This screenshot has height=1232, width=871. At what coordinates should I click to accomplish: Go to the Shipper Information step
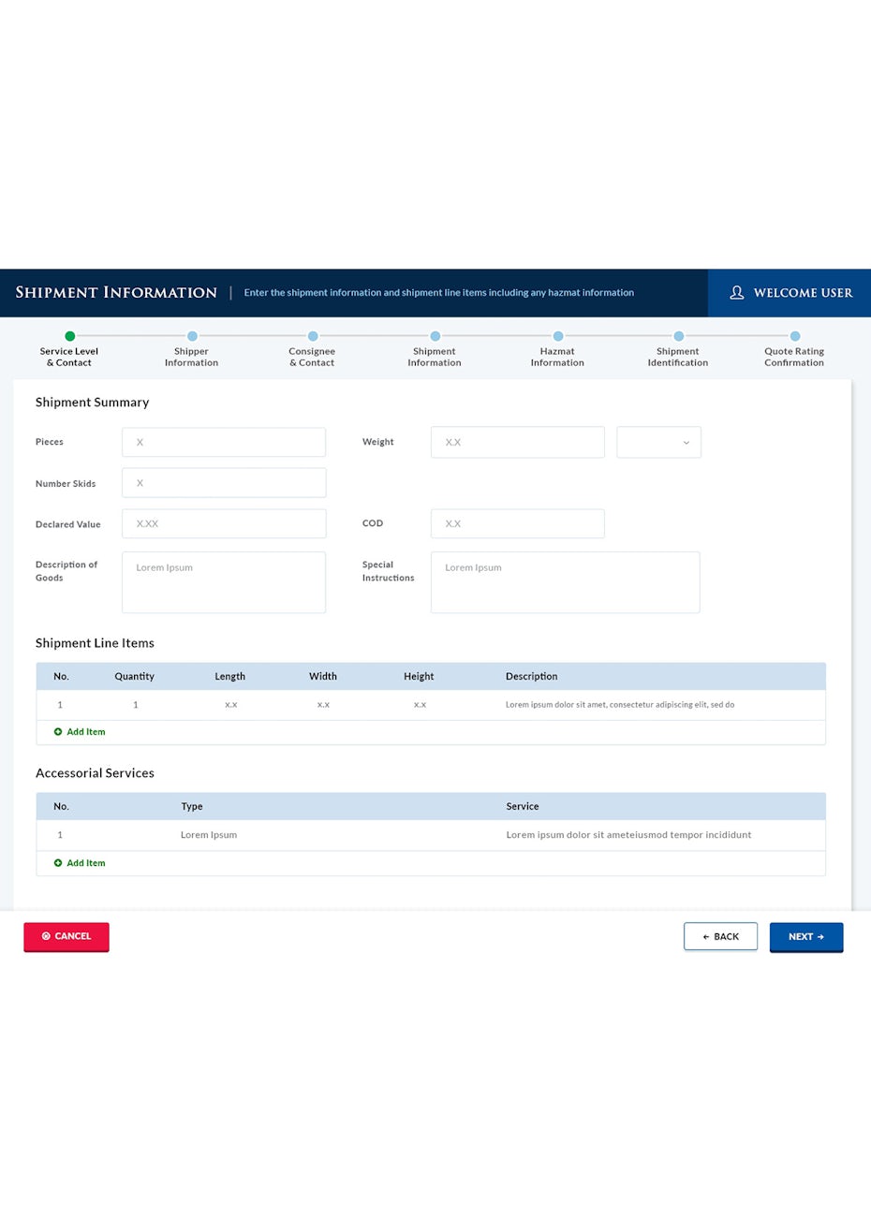[x=192, y=336]
